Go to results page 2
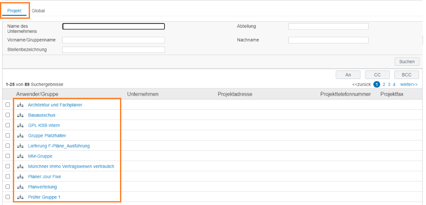426x205 pixels. [384, 85]
